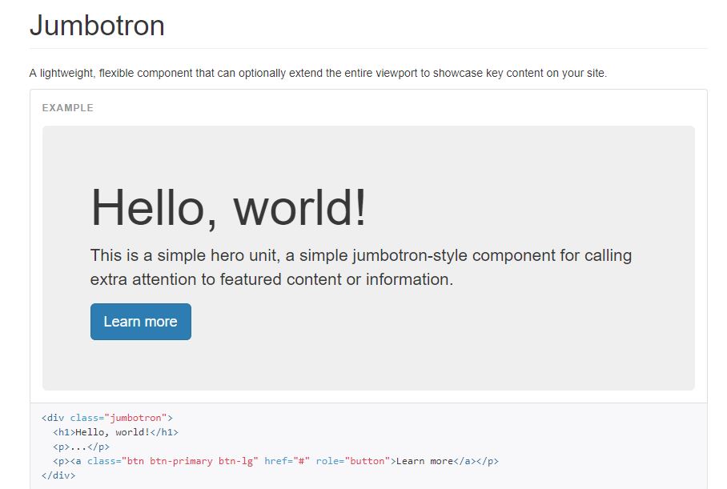Select the anchor tag in the code example
Screen dimensions: 727x489
(76, 460)
